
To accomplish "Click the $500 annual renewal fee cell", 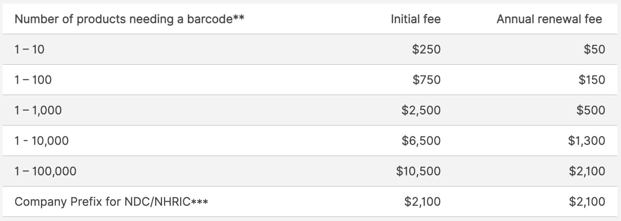I will click(591, 110).
